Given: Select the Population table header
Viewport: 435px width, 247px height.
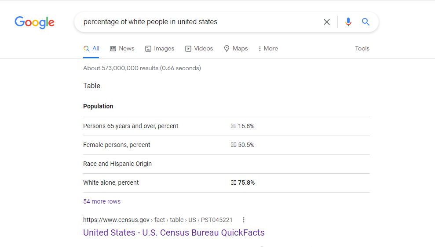Looking at the screenshot, I should (98, 106).
